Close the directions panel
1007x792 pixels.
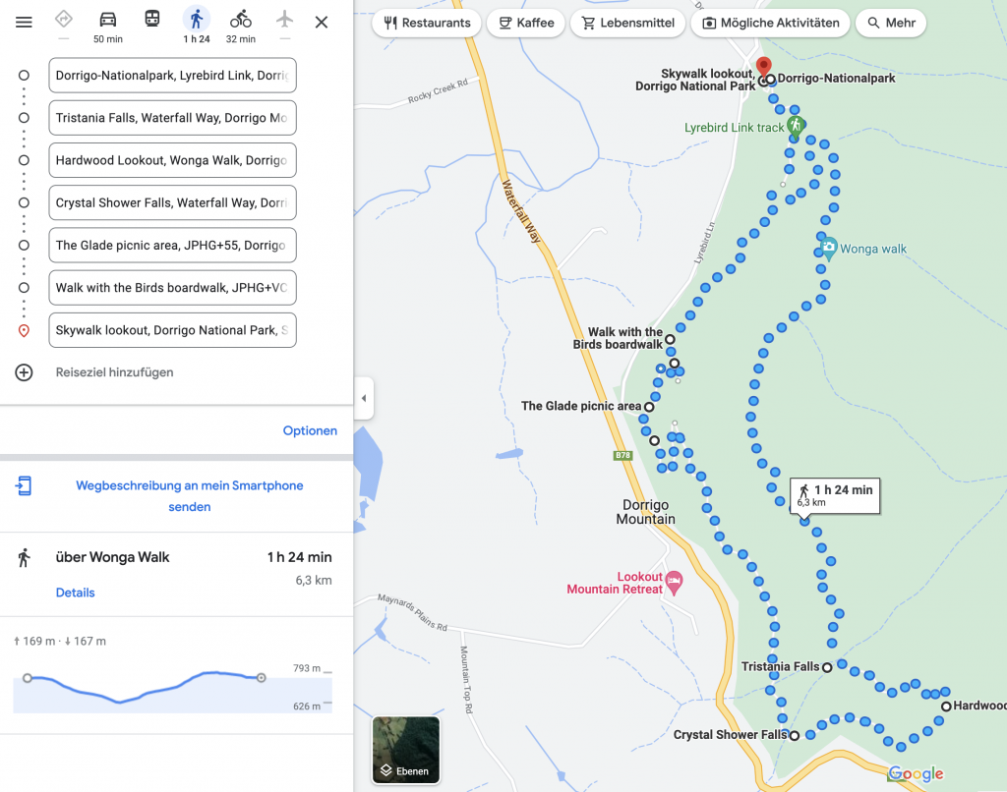coord(322,23)
